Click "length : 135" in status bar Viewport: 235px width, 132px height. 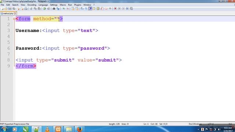coord(114,124)
